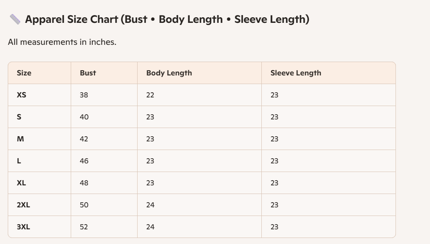This screenshot has height=244, width=430.
Task: Click the ruler icon beside the title
Action: coord(15,19)
